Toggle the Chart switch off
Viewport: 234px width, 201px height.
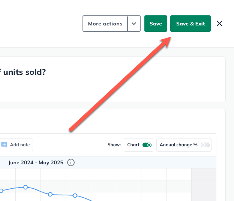[x=147, y=145]
